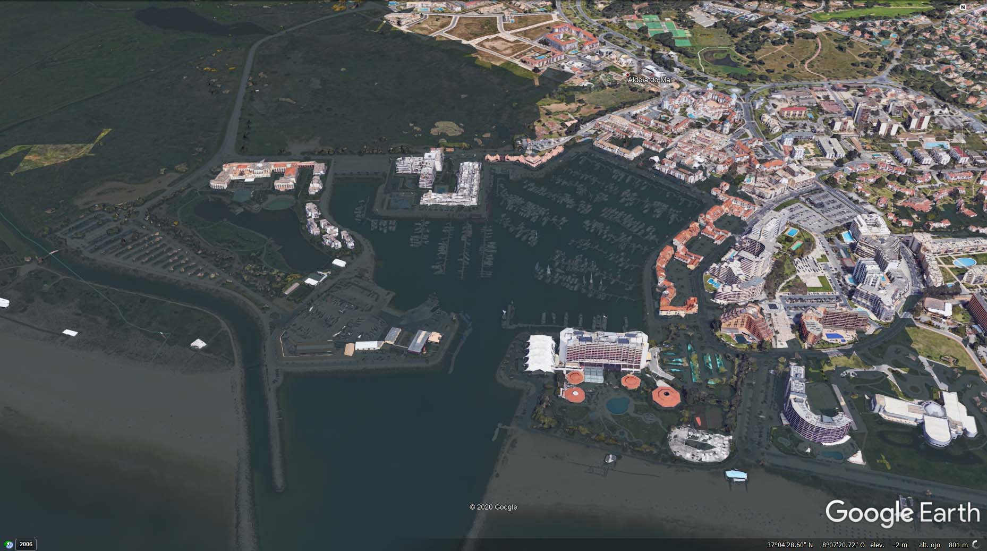
Task: Click the large white tent roof by marina
Action: point(540,354)
